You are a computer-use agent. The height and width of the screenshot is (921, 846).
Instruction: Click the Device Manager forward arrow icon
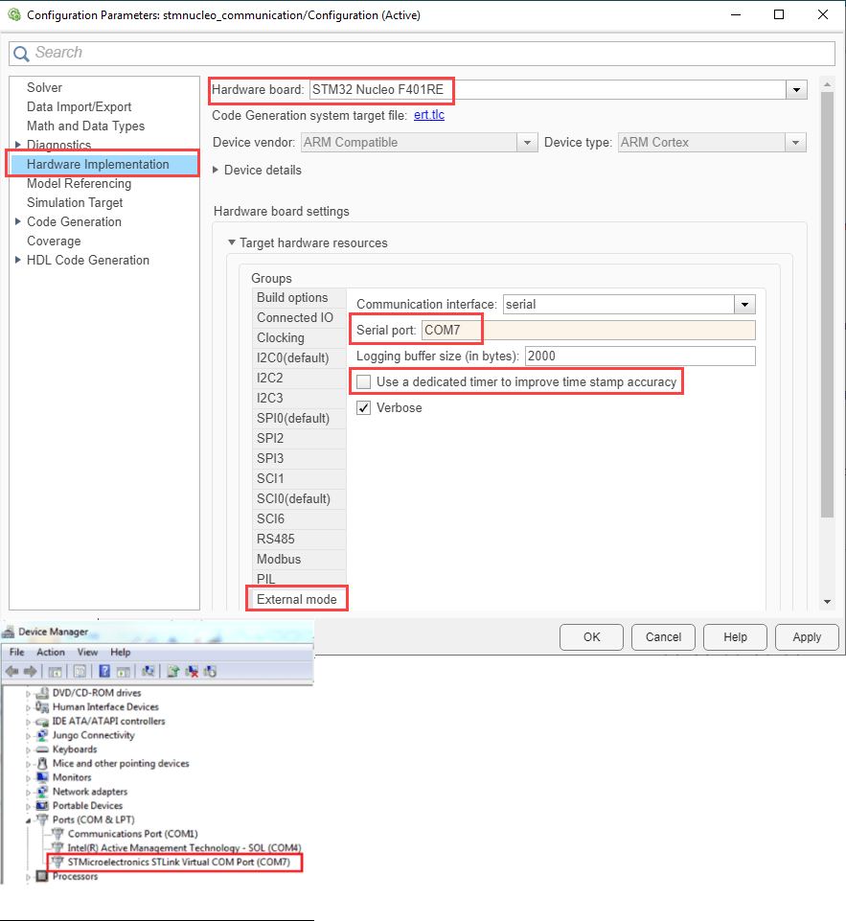[x=31, y=671]
